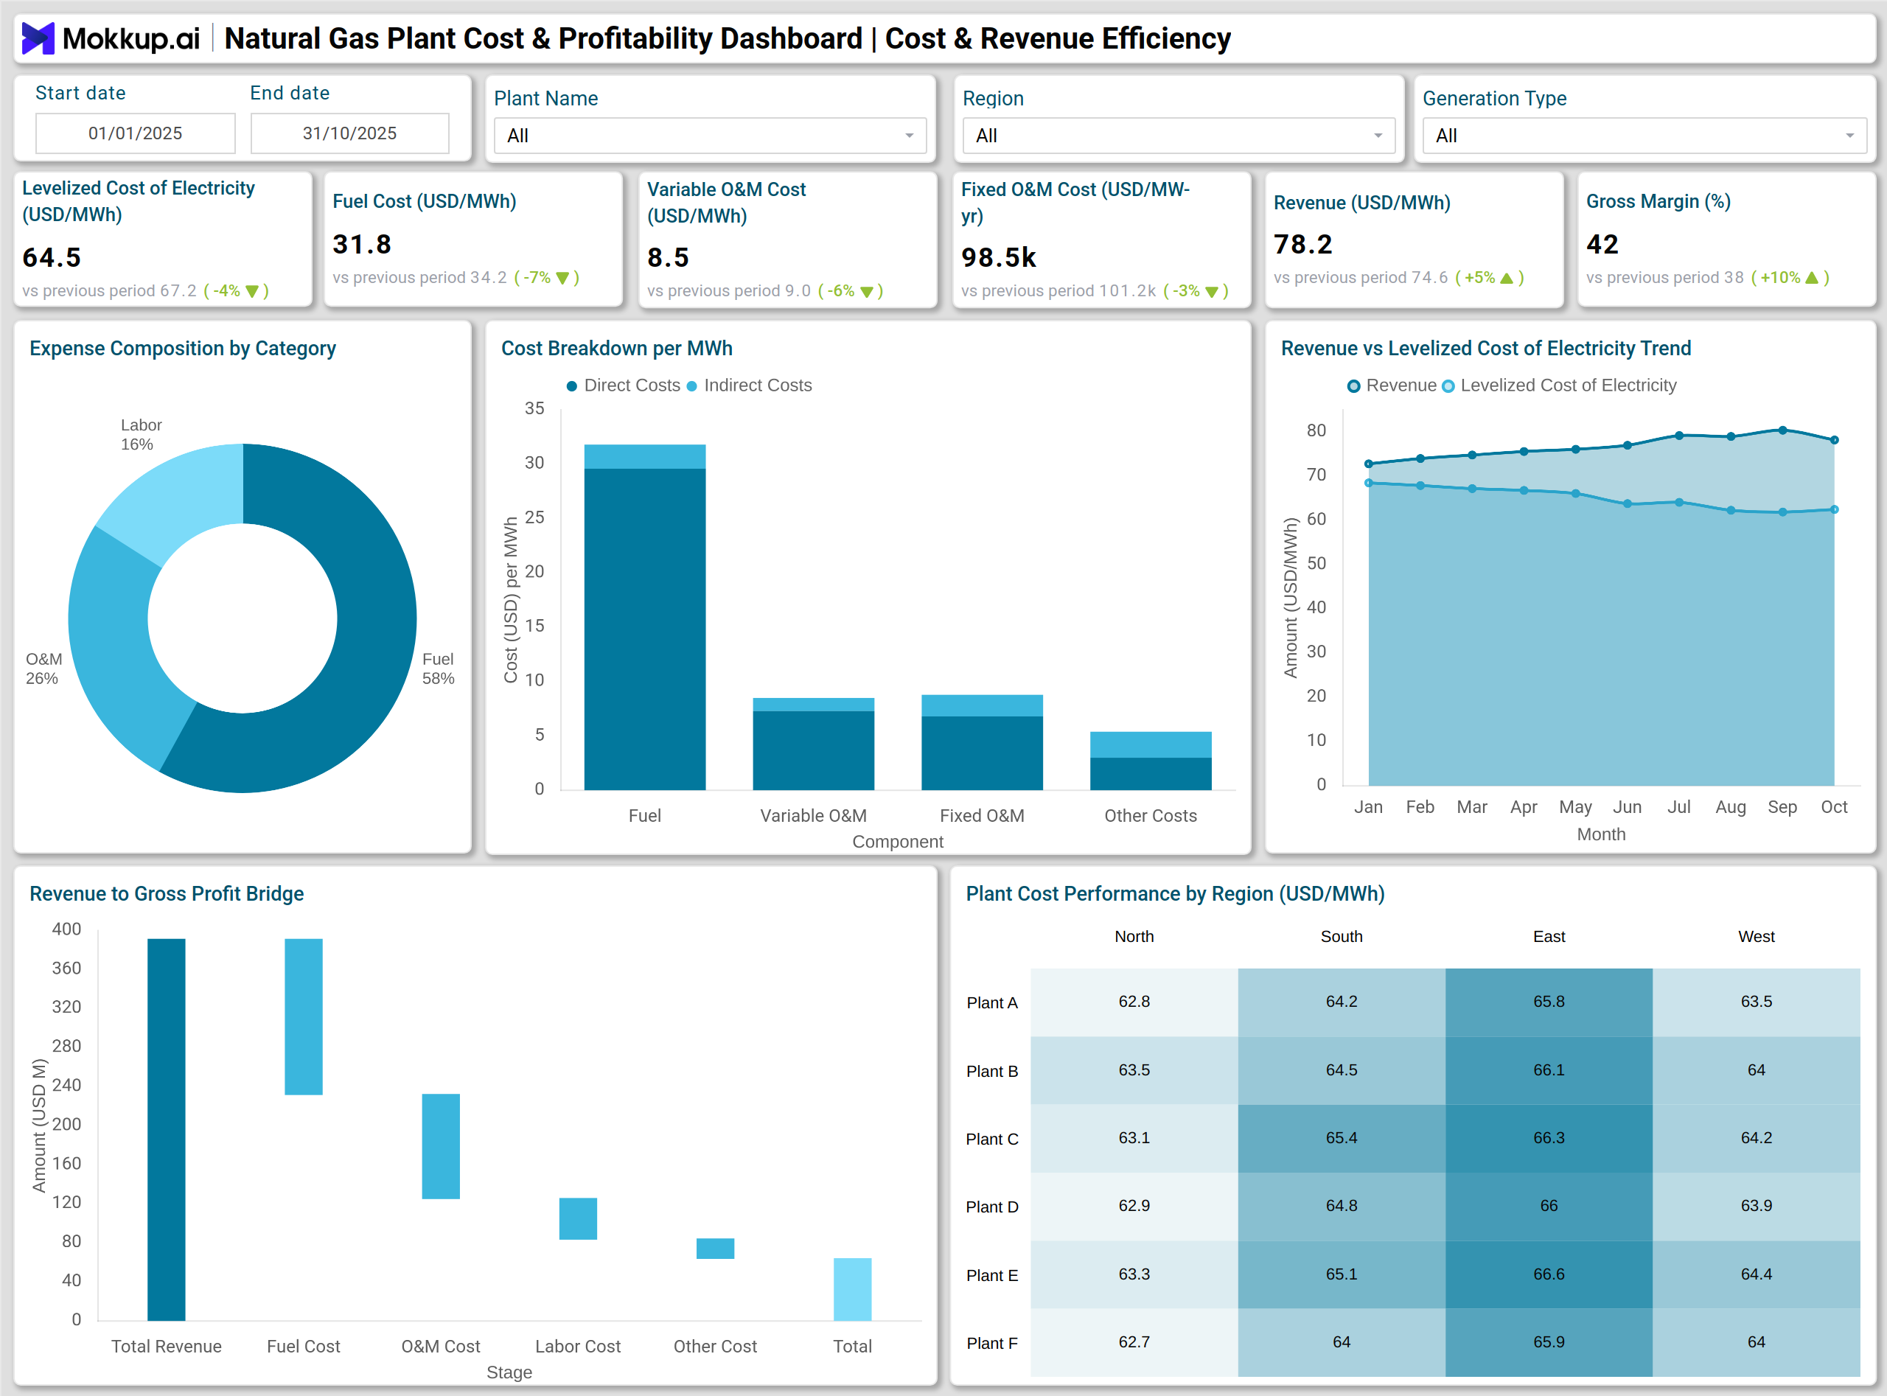
Task: Click Plant F North cell 62.7
Action: pyautogui.click(x=1134, y=1343)
